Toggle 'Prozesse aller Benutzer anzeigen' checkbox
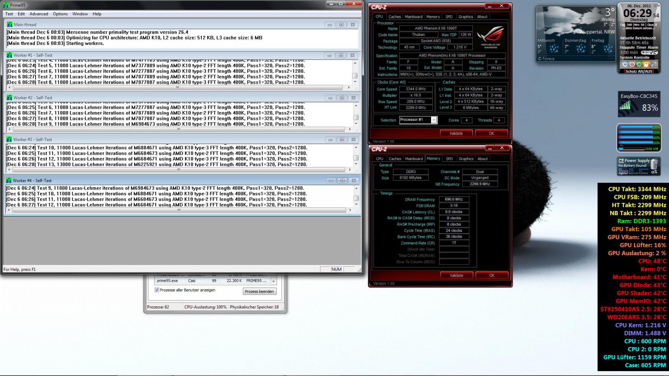Screen dimensions: 669x376 pyautogui.click(x=157, y=290)
